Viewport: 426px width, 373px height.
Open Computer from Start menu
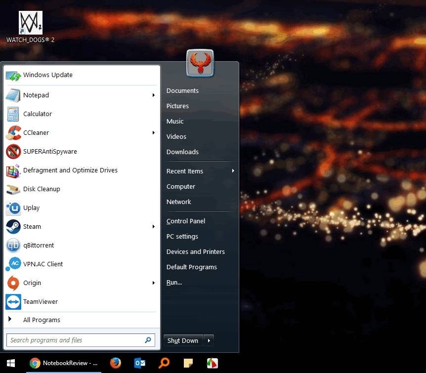[181, 187]
